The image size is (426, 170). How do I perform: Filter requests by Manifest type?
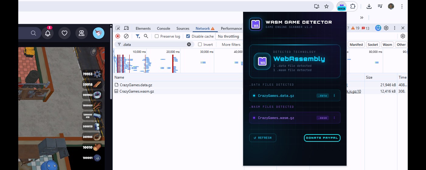356,44
